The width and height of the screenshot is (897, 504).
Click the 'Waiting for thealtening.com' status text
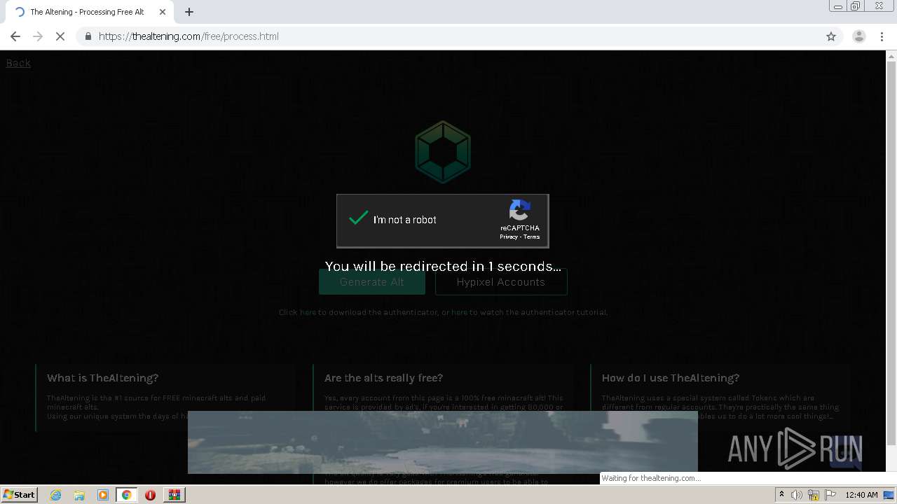651,478
